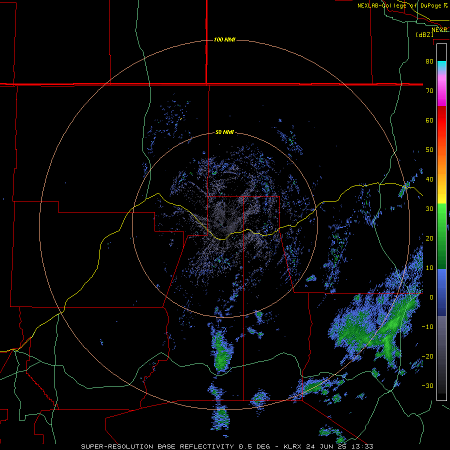Click the "40" value on dBZ scale

click(429, 179)
